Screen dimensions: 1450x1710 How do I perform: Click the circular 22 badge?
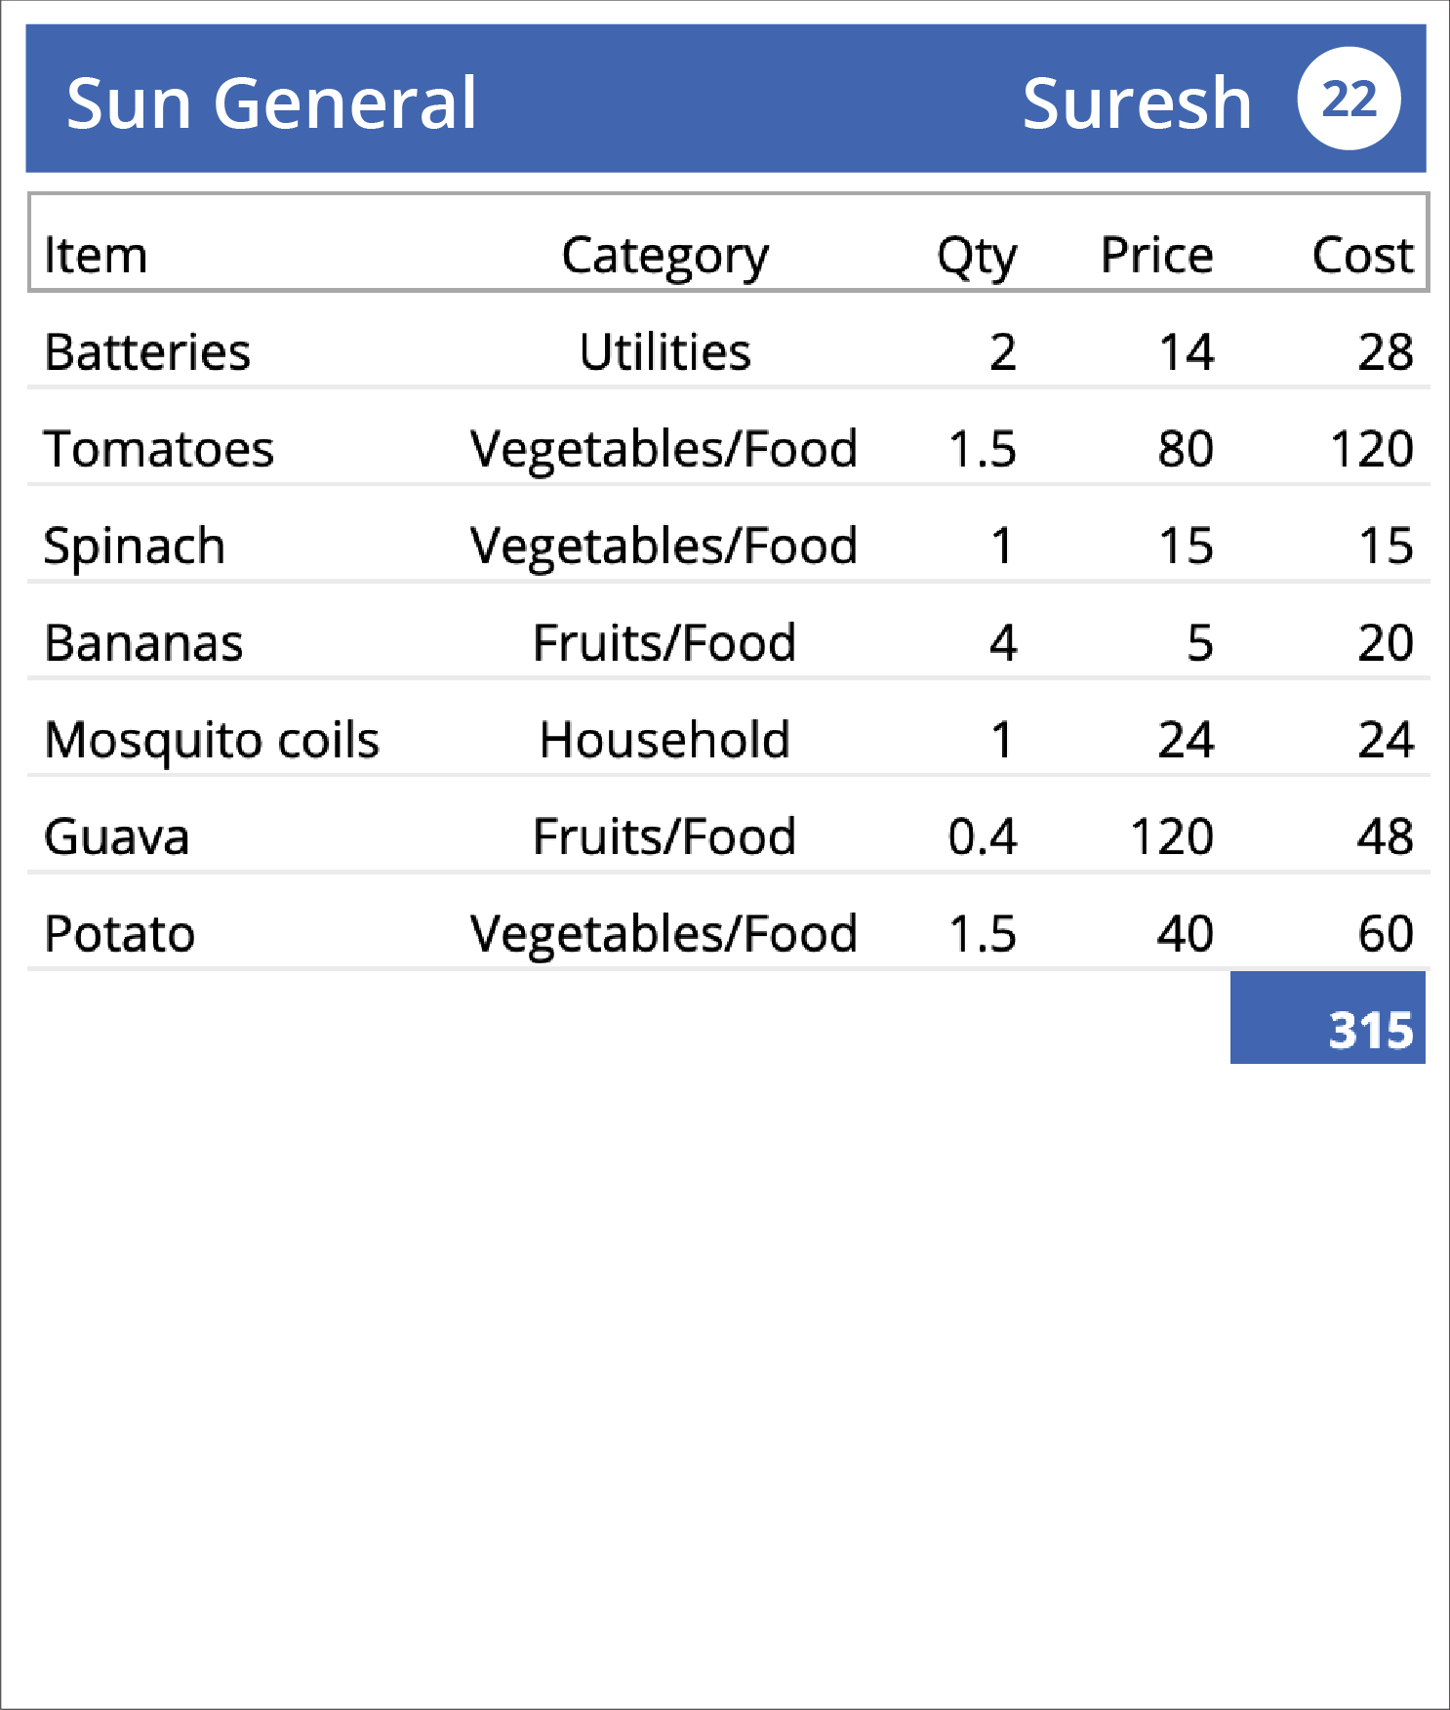pyautogui.click(x=1349, y=99)
